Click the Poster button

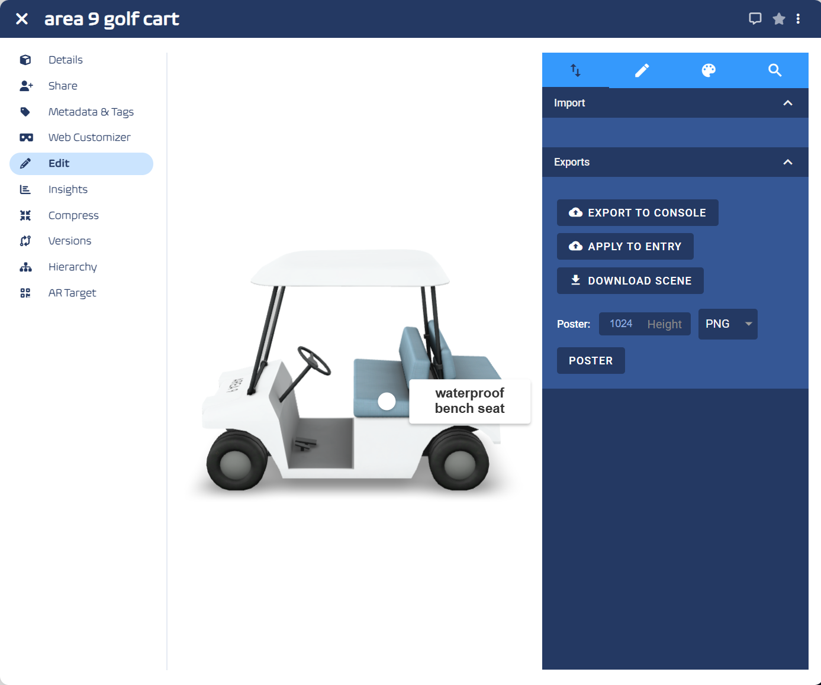tap(590, 361)
